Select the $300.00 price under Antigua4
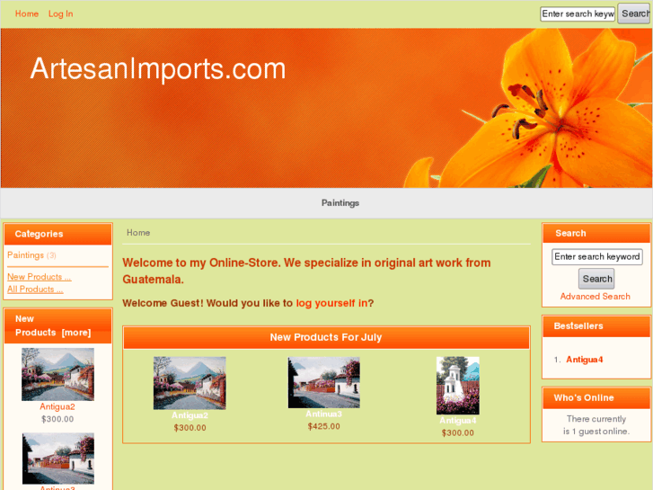The width and height of the screenshot is (653, 490). pyautogui.click(x=458, y=432)
